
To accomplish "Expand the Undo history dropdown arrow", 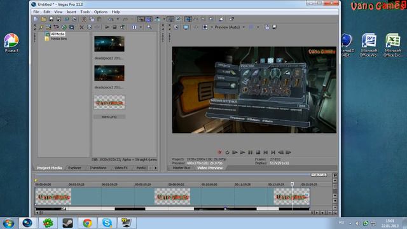I will coord(118,19).
